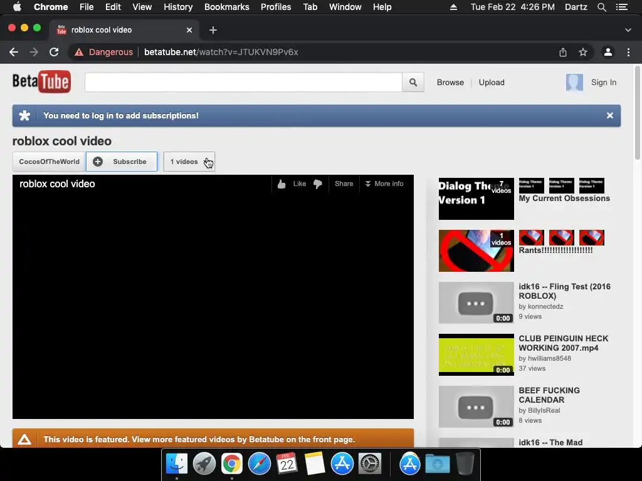Open the Window menu
Screen dimensions: 642x481
345,7
